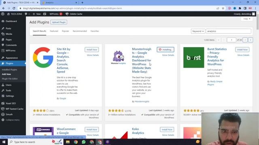The image size is (259, 145).
Task: Click the plugin search field
Action: (x=229, y=31)
